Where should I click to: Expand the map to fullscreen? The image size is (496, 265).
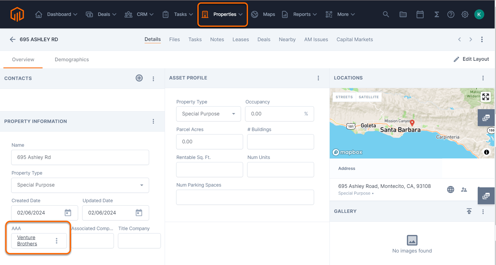point(486,97)
